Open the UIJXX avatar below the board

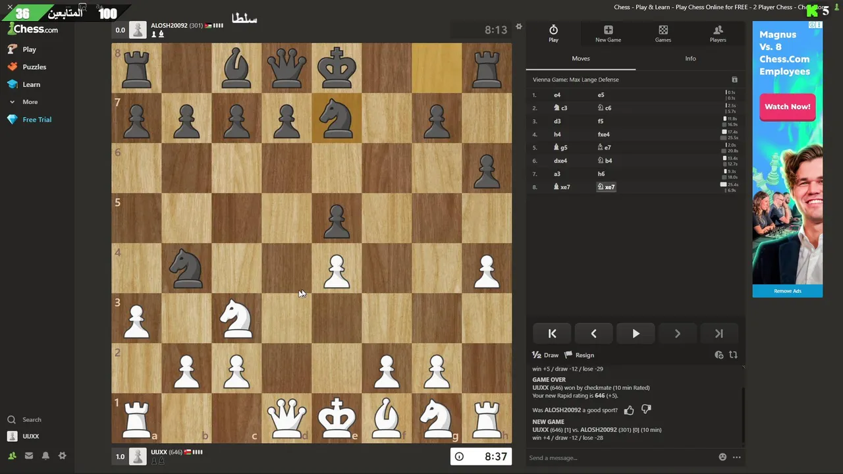[138, 456]
